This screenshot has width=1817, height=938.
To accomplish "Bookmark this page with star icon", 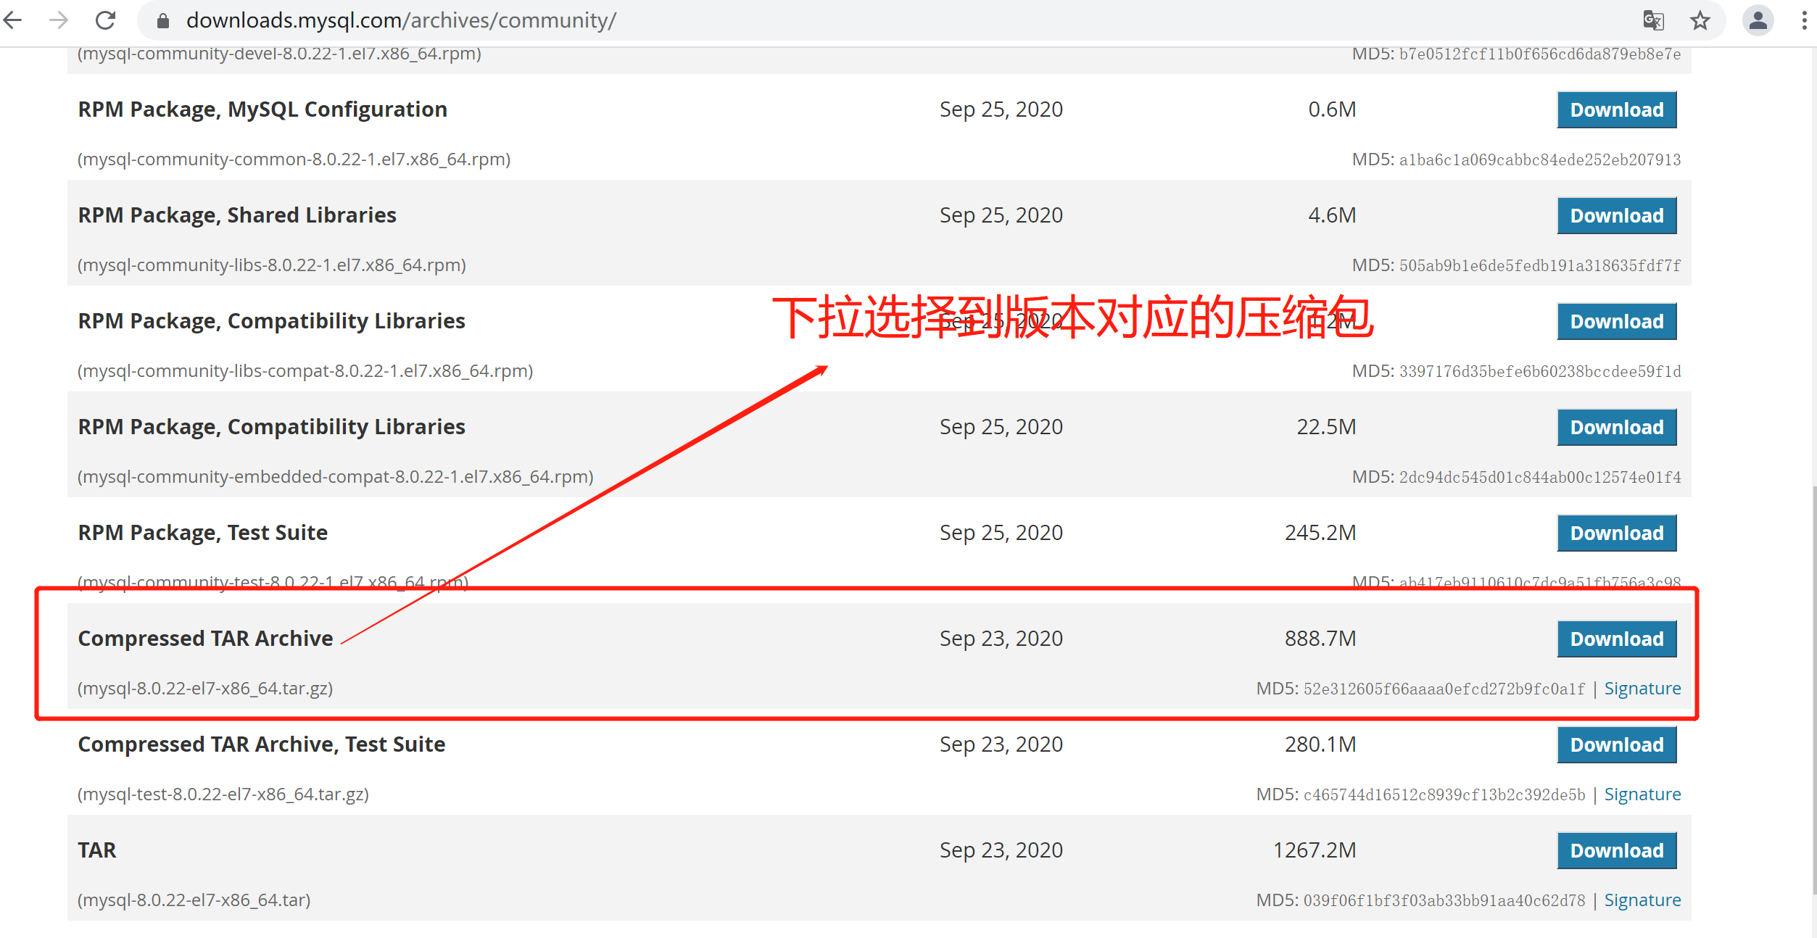I will (x=1700, y=20).
